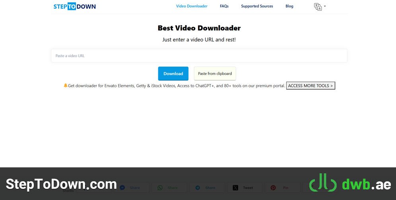This screenshot has width=396, height=200.
Task: Click ACCESS MORE TOOLS button
Action: [311, 86]
